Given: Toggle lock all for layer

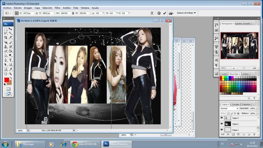Looking at the screenshot, I should point(238,113).
